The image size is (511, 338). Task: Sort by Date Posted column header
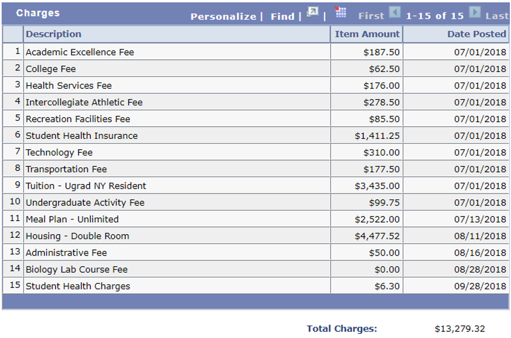(x=477, y=34)
